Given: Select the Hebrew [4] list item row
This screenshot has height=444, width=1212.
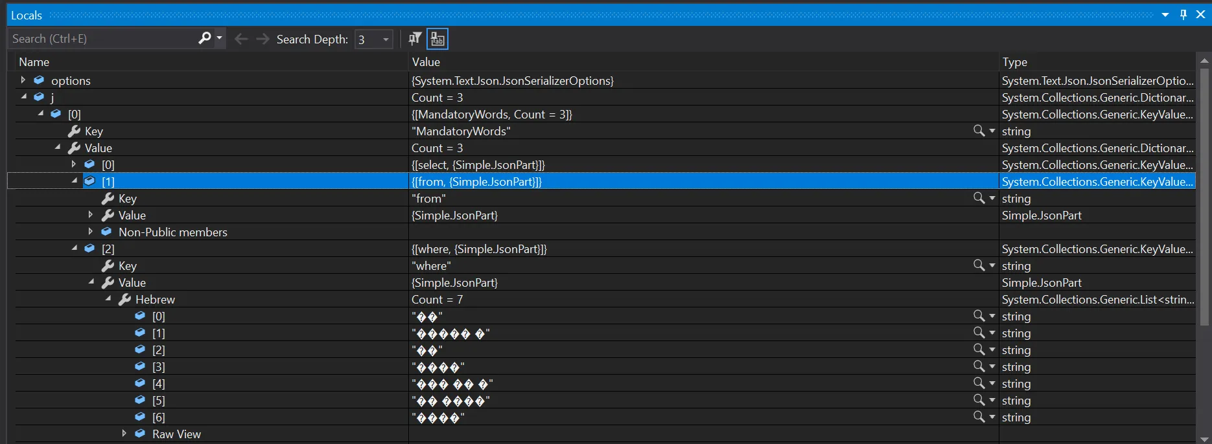Looking at the screenshot, I should (x=605, y=383).
